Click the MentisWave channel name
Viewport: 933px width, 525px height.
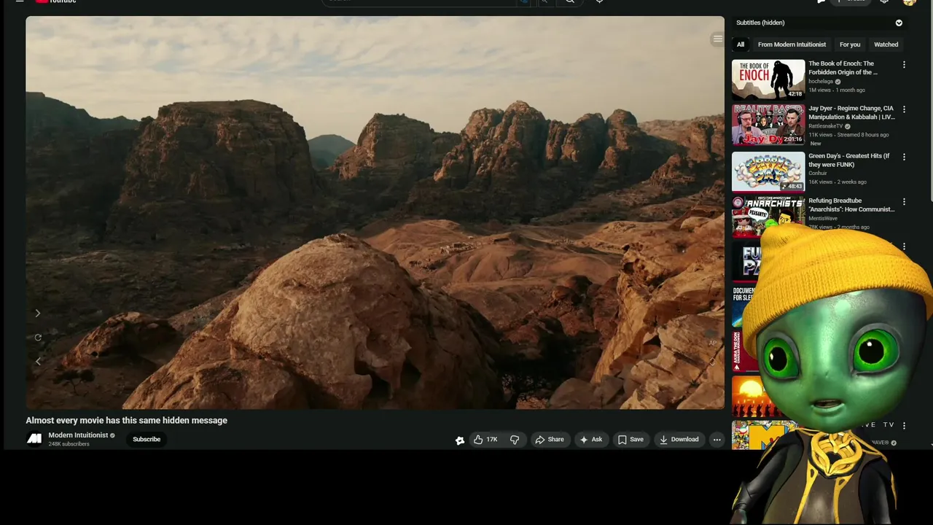point(823,219)
